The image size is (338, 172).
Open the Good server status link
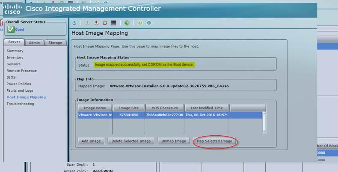coord(19,29)
